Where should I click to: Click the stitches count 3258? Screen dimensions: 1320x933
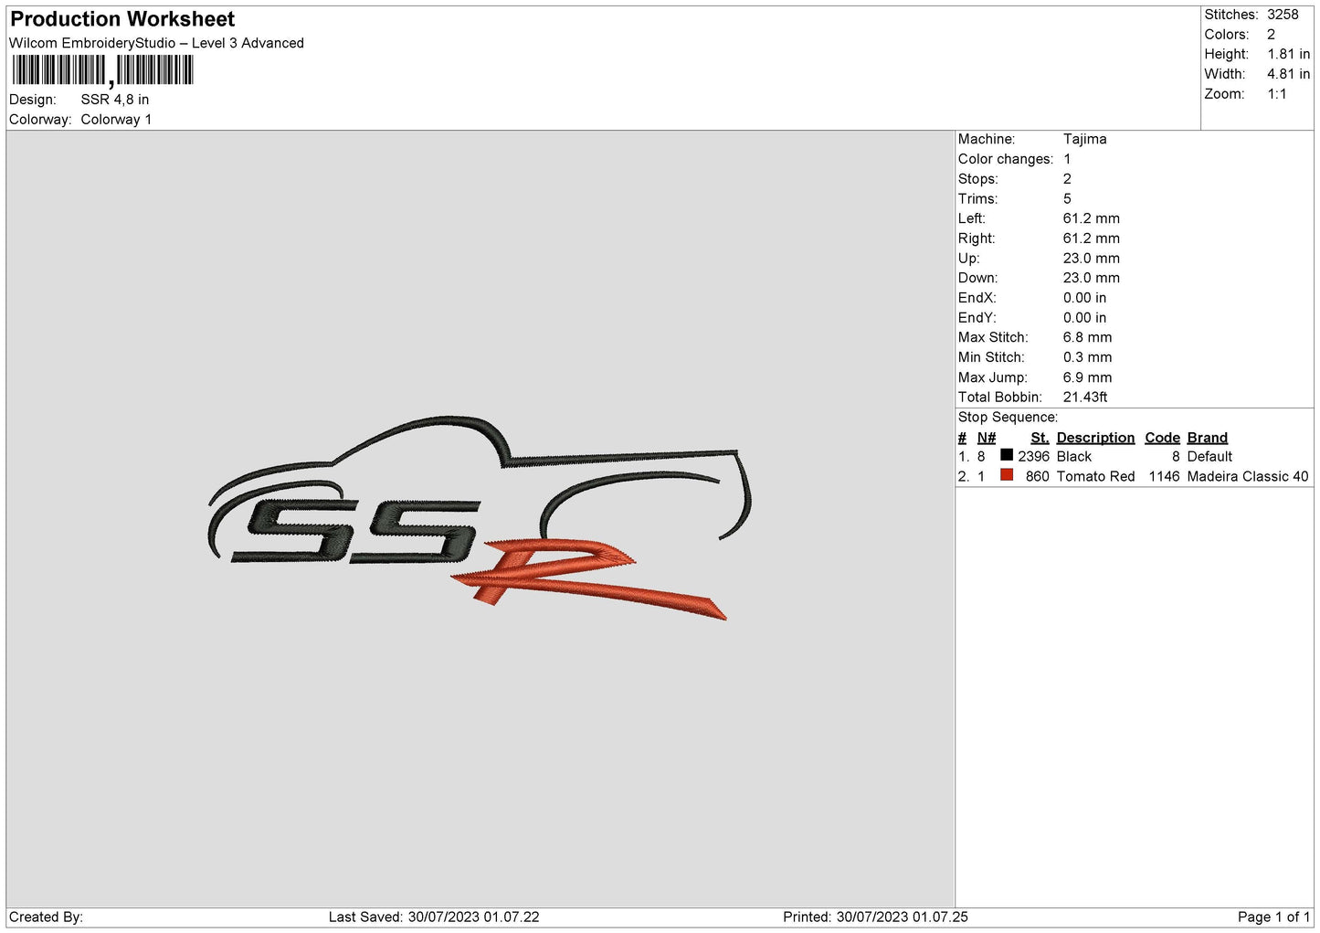[x=1283, y=15]
